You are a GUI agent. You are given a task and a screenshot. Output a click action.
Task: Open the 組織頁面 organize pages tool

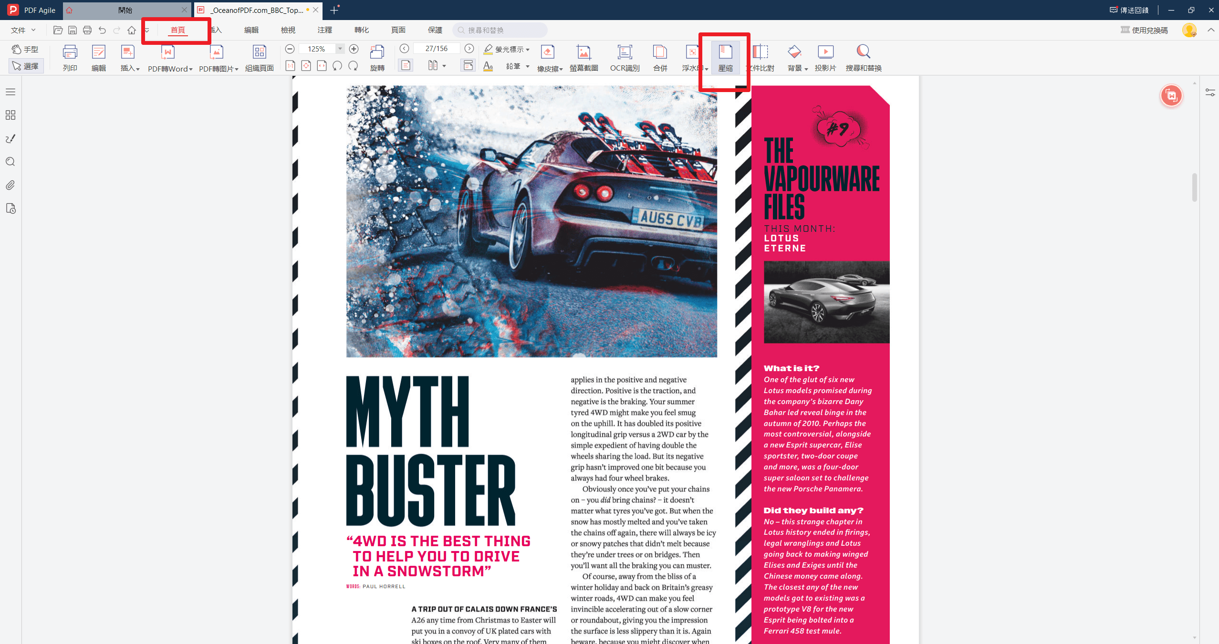tap(260, 58)
